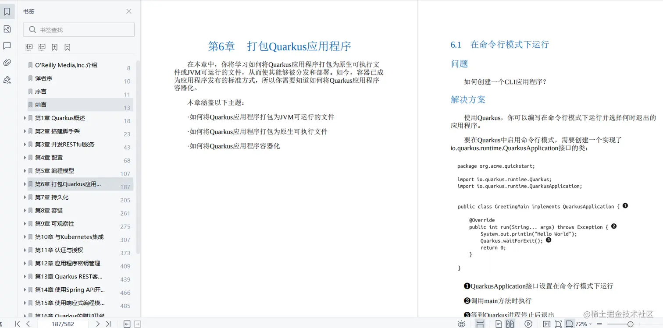Click code line public class GreetingMain
Screen dimensions: 663x328
click(x=538, y=207)
